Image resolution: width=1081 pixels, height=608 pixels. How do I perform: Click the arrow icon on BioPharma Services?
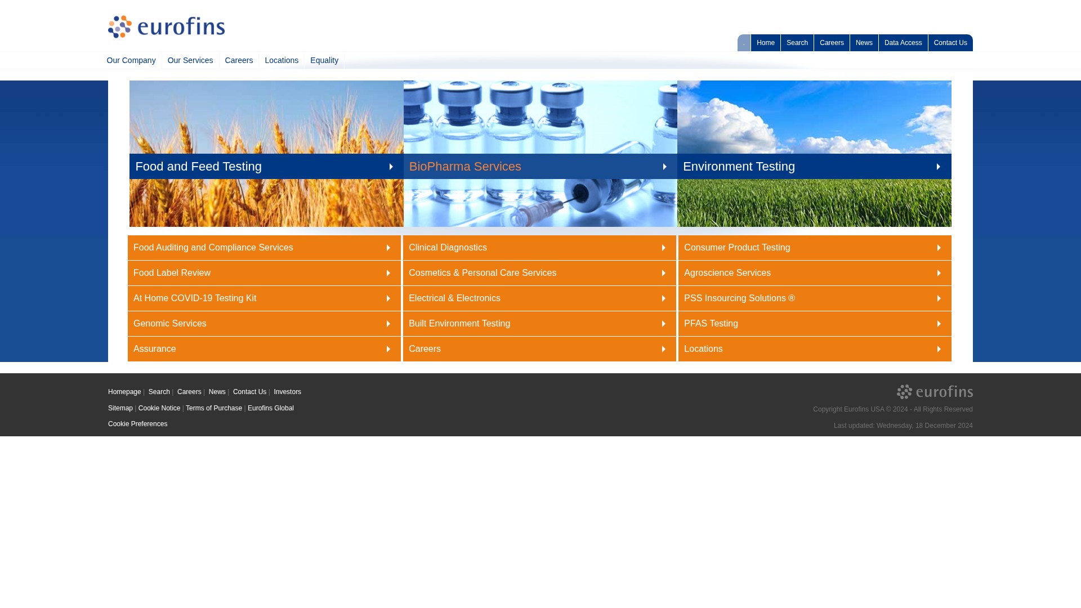click(x=664, y=167)
